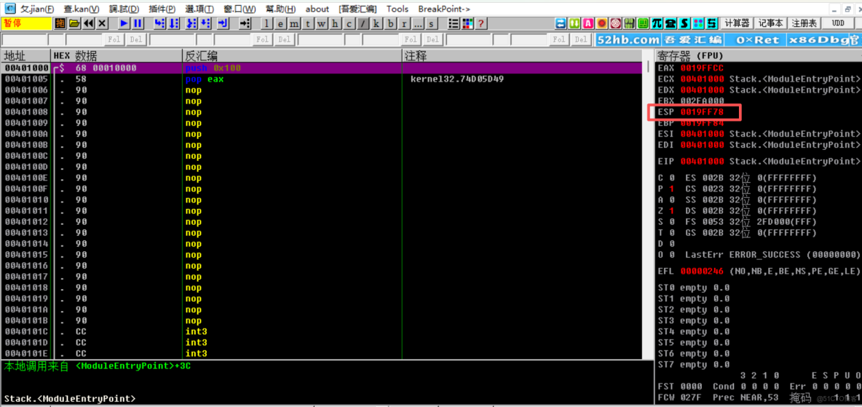Image resolution: width=862 pixels, height=407 pixels.
Task: Open the 調.試(D) menu
Action: click(124, 9)
